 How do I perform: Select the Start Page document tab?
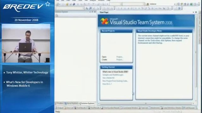[x=104, y=12]
